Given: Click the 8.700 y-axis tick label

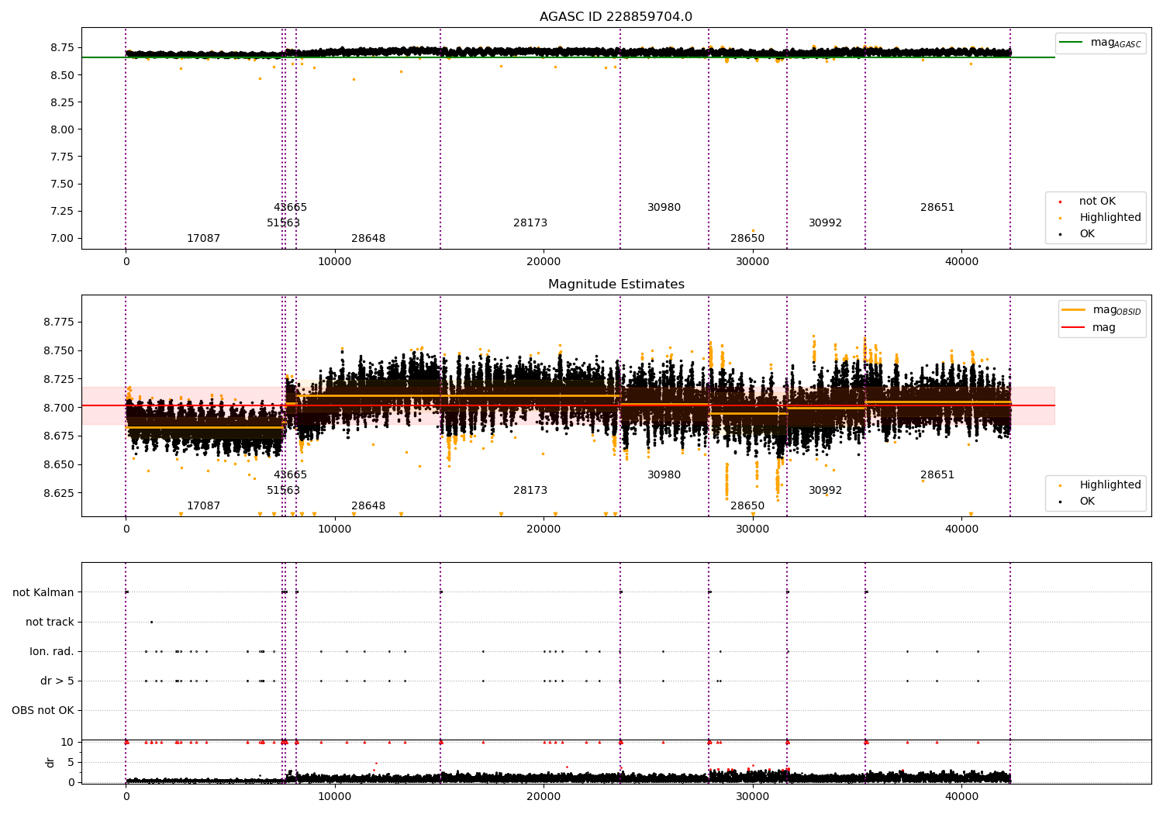Looking at the screenshot, I should tap(59, 408).
